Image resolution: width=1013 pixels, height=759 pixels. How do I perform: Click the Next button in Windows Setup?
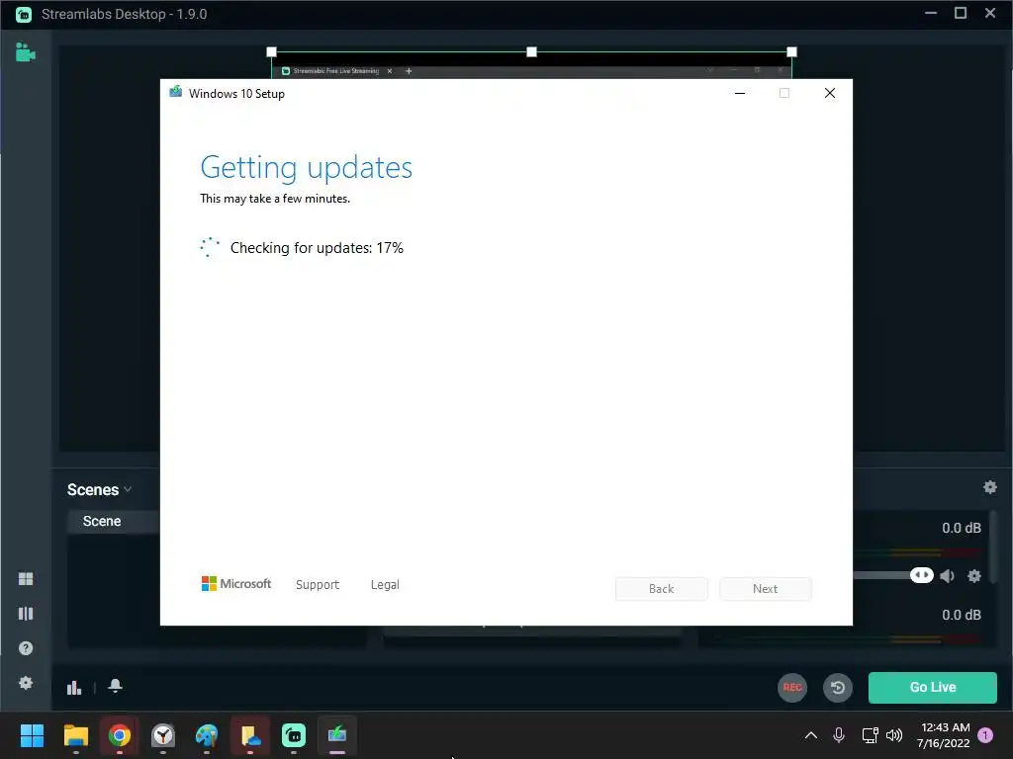(x=765, y=589)
